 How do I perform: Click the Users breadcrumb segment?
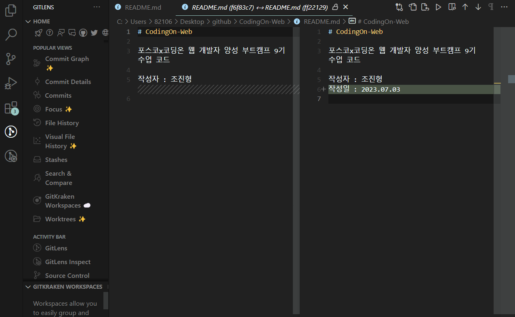138,22
